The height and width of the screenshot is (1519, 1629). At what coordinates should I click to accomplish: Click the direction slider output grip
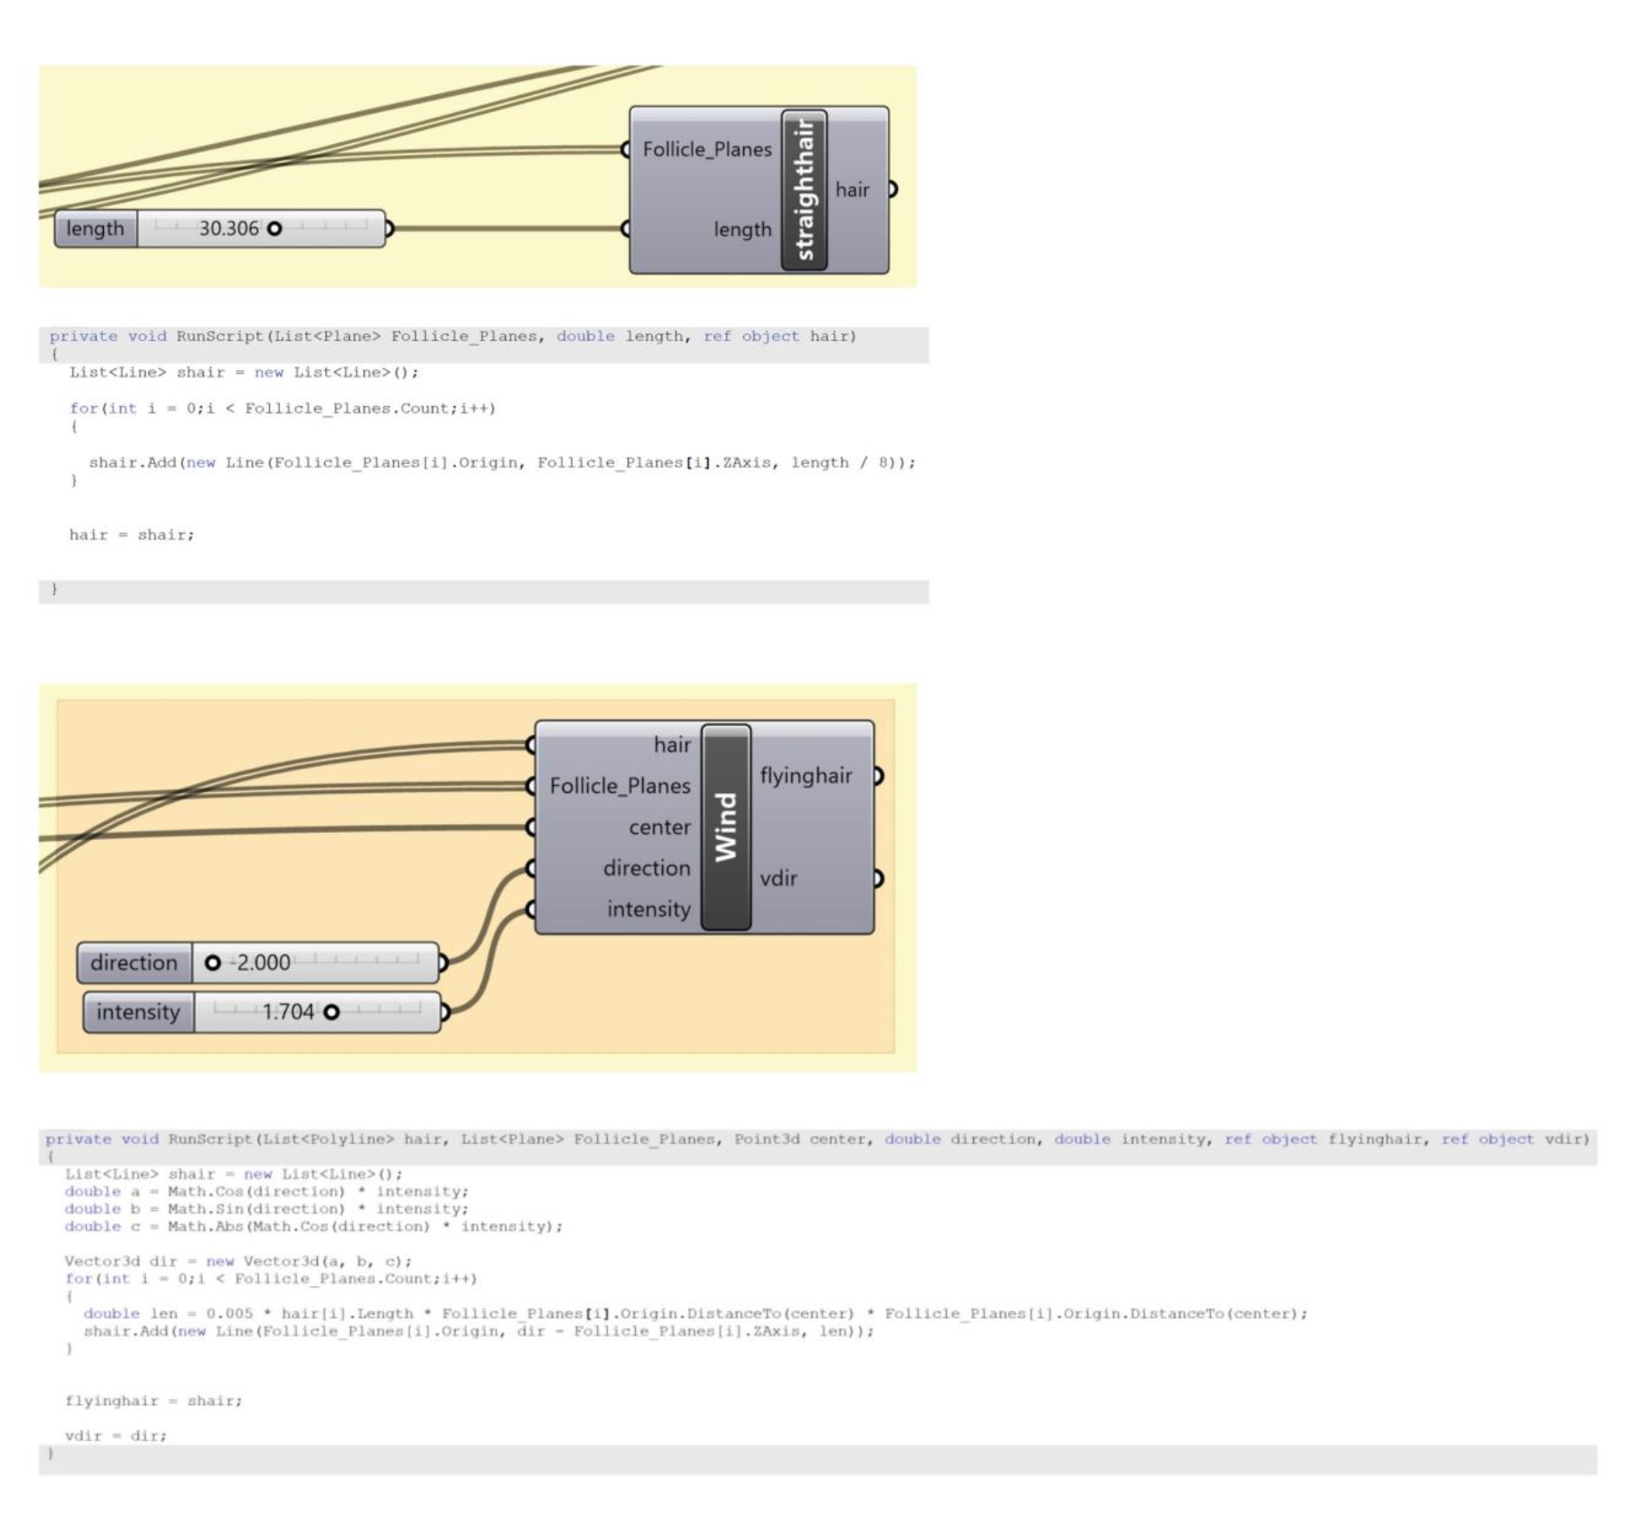click(x=442, y=963)
